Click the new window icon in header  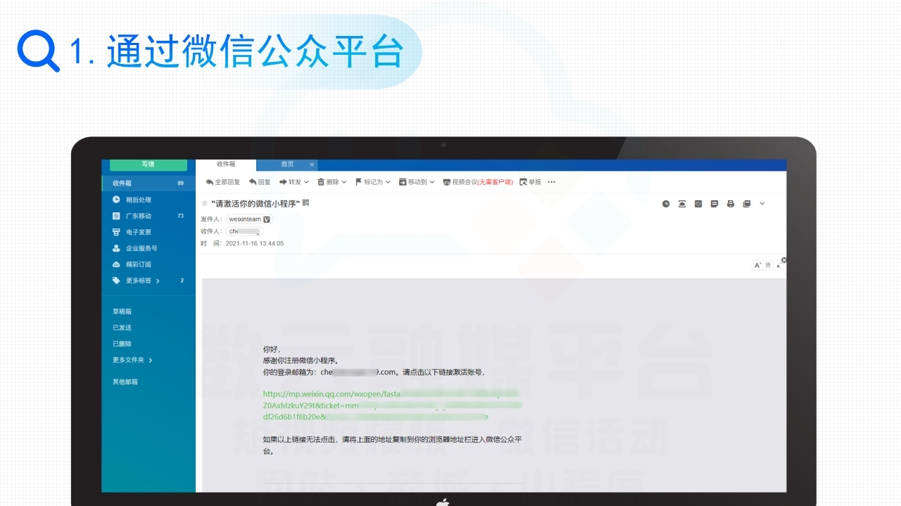pos(747,204)
